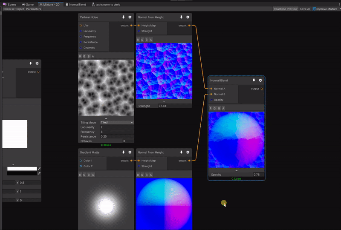
Task: Click Show In Project button
Action: tap(14, 9)
